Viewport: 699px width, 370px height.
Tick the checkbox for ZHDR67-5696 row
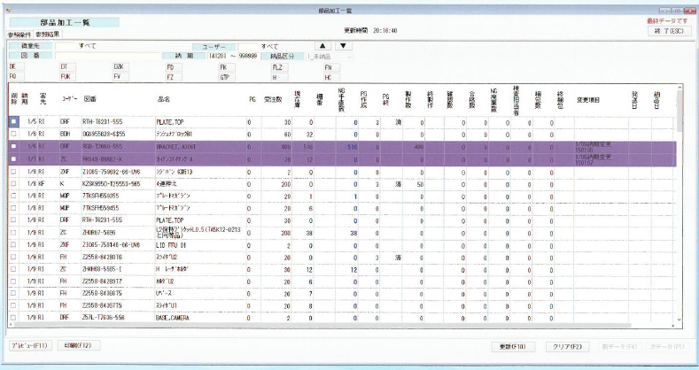click(x=13, y=233)
